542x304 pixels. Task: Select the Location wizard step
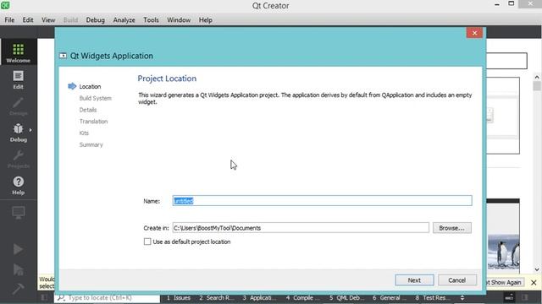point(90,86)
